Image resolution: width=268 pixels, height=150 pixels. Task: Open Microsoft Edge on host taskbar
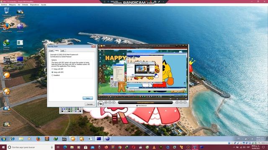(x=65, y=147)
